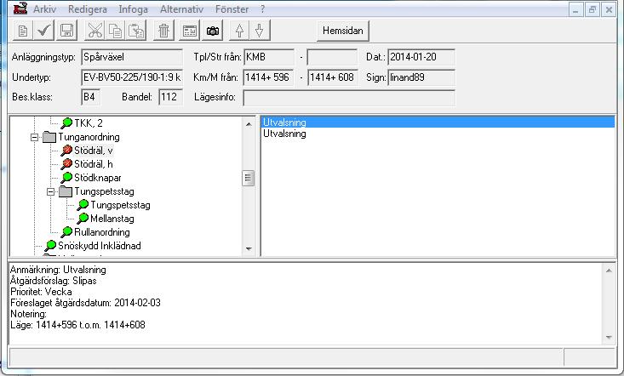Viewport: 624px width, 376px height.
Task: Open the Arkiv menu
Action: click(44, 9)
